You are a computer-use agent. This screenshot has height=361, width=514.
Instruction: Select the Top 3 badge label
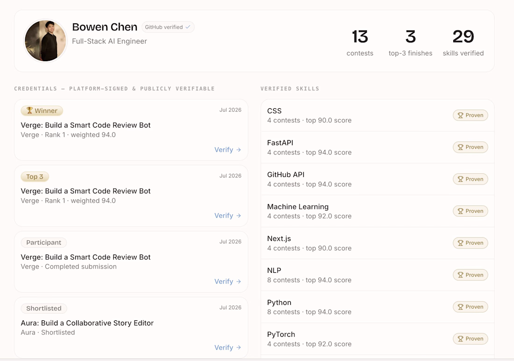(x=35, y=177)
